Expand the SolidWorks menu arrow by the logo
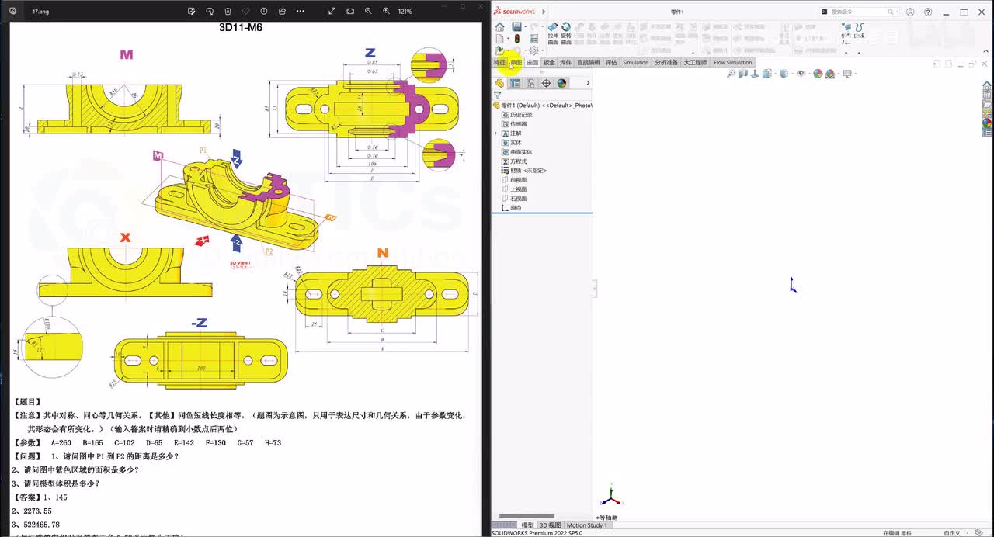The height and width of the screenshot is (537, 994). pos(544,12)
